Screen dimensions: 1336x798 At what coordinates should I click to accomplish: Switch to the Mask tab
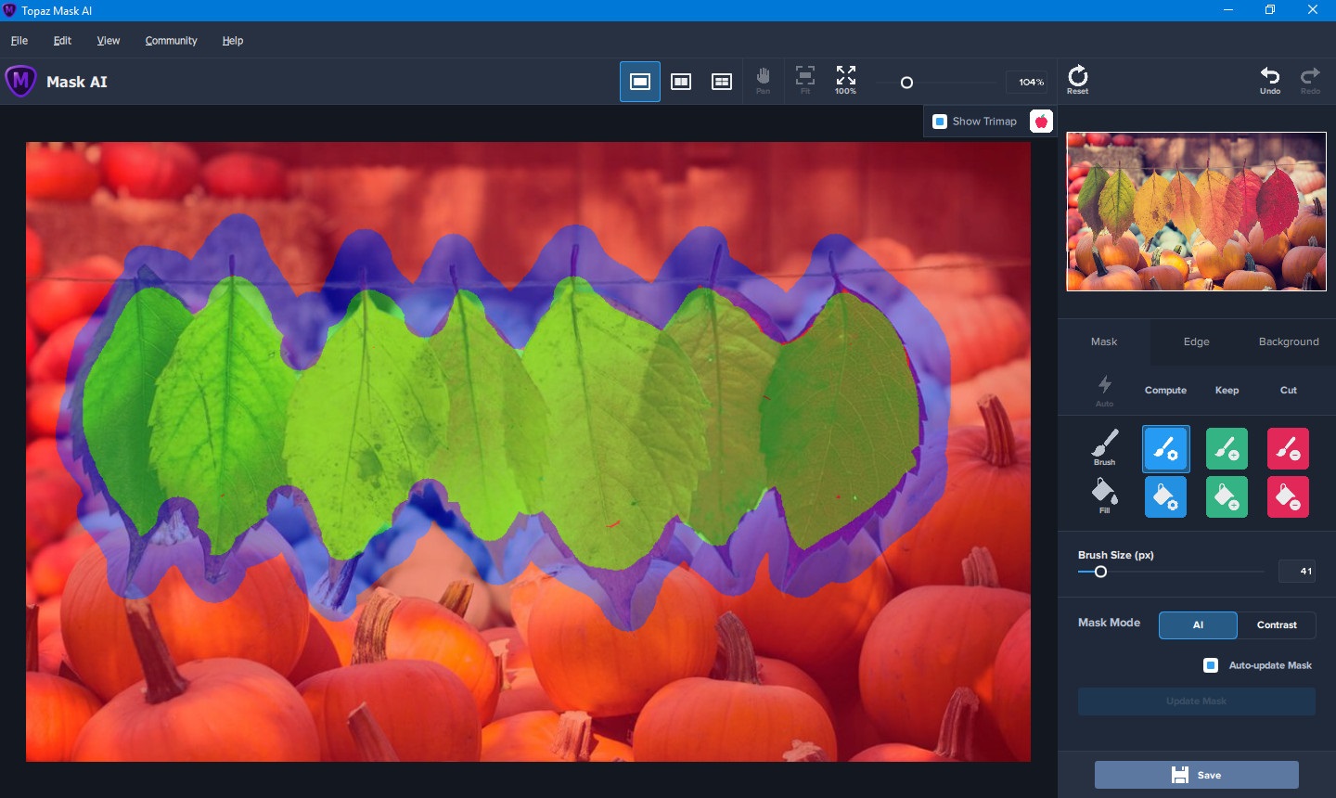(1104, 341)
